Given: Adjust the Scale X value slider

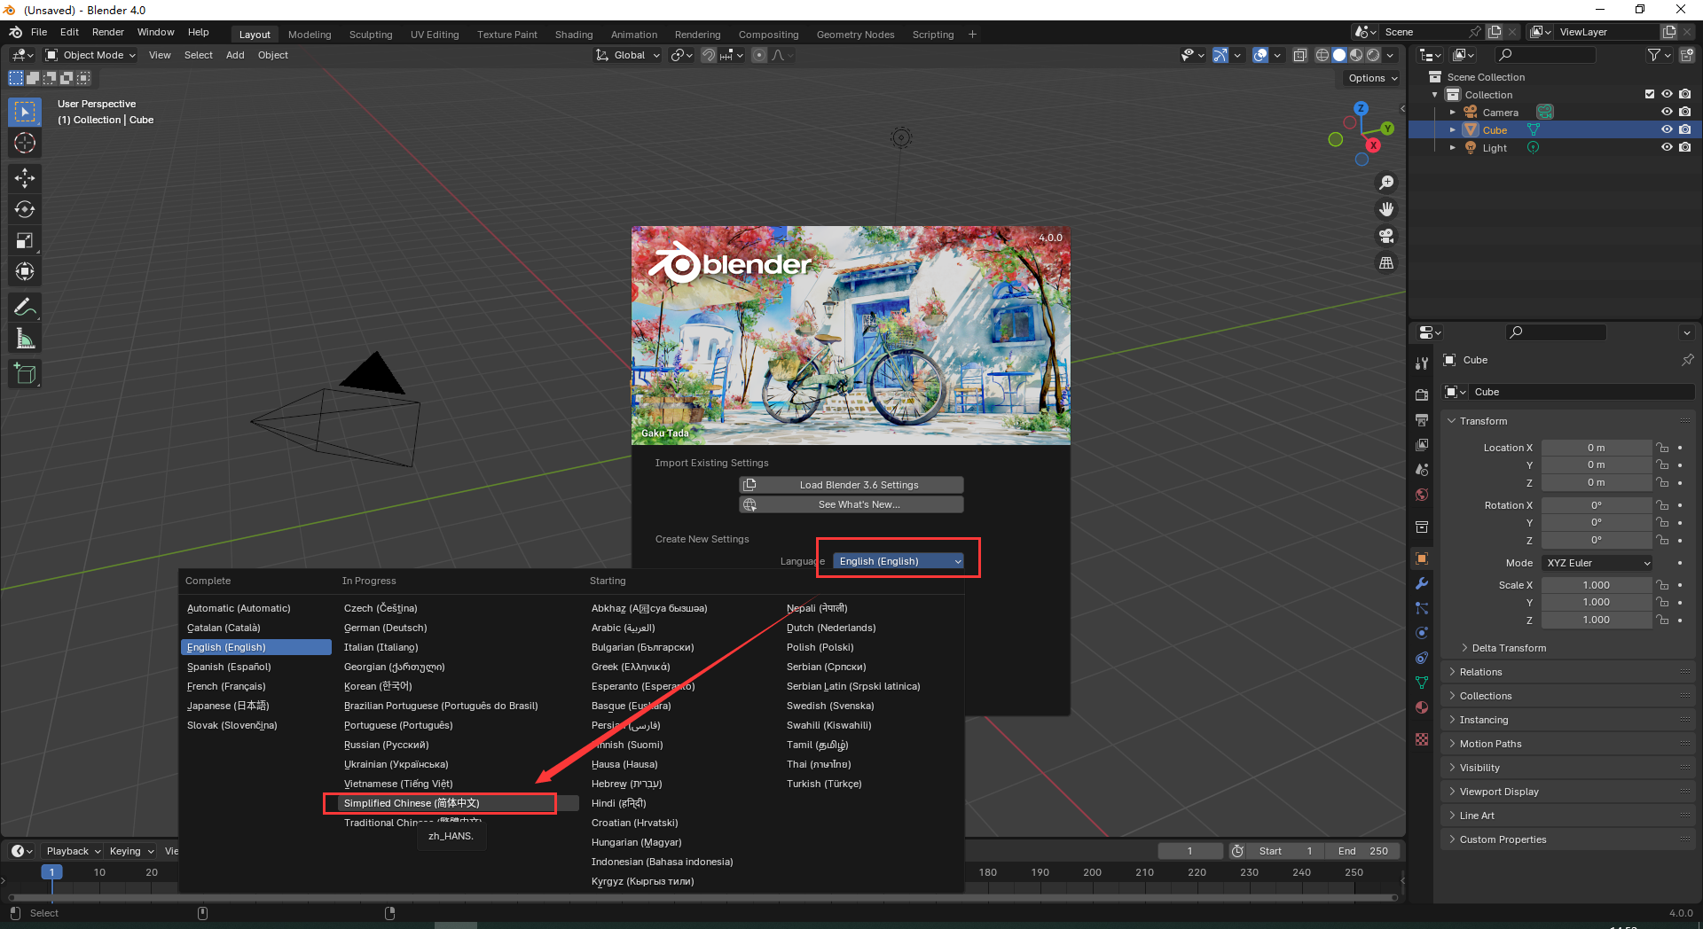Looking at the screenshot, I should pyautogui.click(x=1596, y=584).
